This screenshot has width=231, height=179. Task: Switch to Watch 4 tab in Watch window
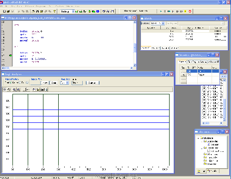175,48
